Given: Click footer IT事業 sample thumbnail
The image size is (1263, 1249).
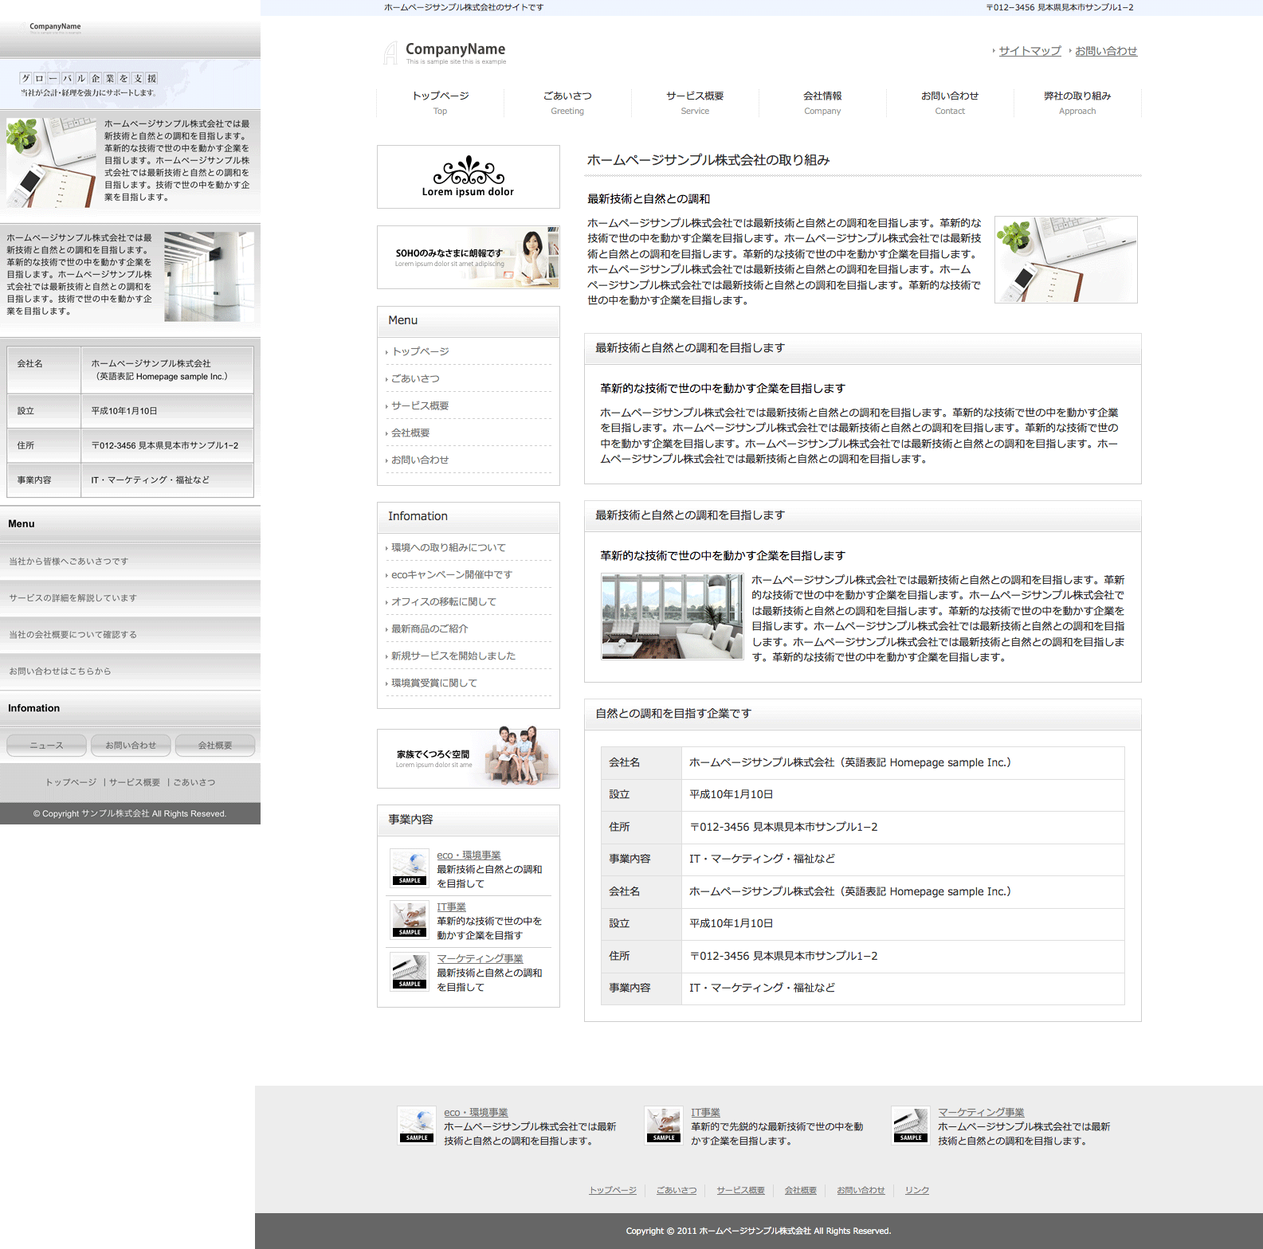Looking at the screenshot, I should [x=664, y=1126].
